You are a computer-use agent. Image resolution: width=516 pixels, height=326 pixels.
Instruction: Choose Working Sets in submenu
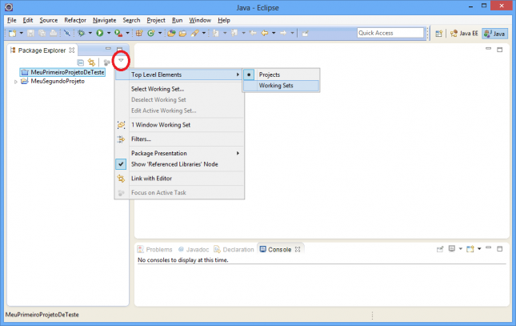pyautogui.click(x=282, y=86)
